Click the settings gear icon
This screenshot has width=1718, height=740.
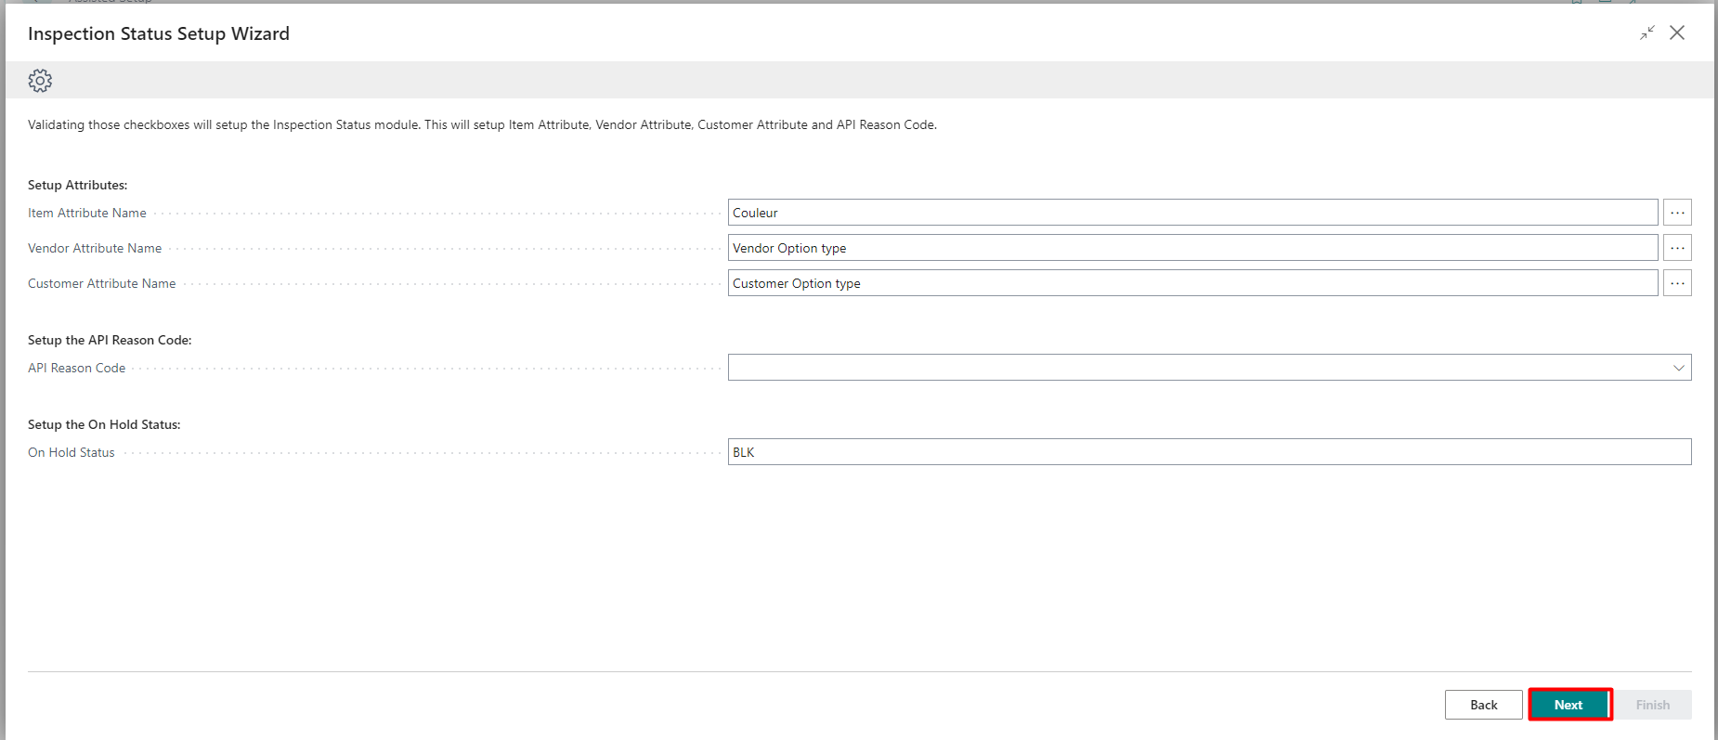(x=40, y=81)
